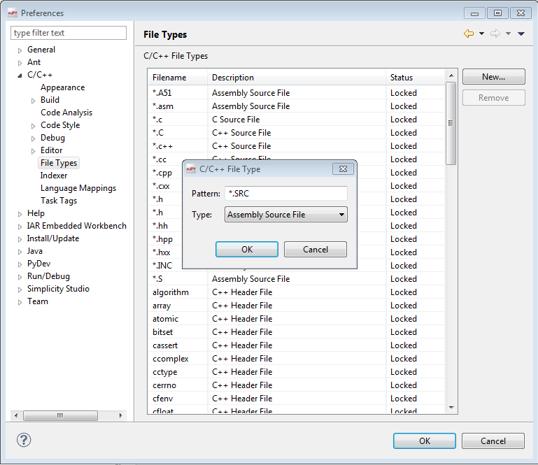The width and height of the screenshot is (538, 465).
Task: Select the cassert header row
Action: pyautogui.click(x=297, y=345)
